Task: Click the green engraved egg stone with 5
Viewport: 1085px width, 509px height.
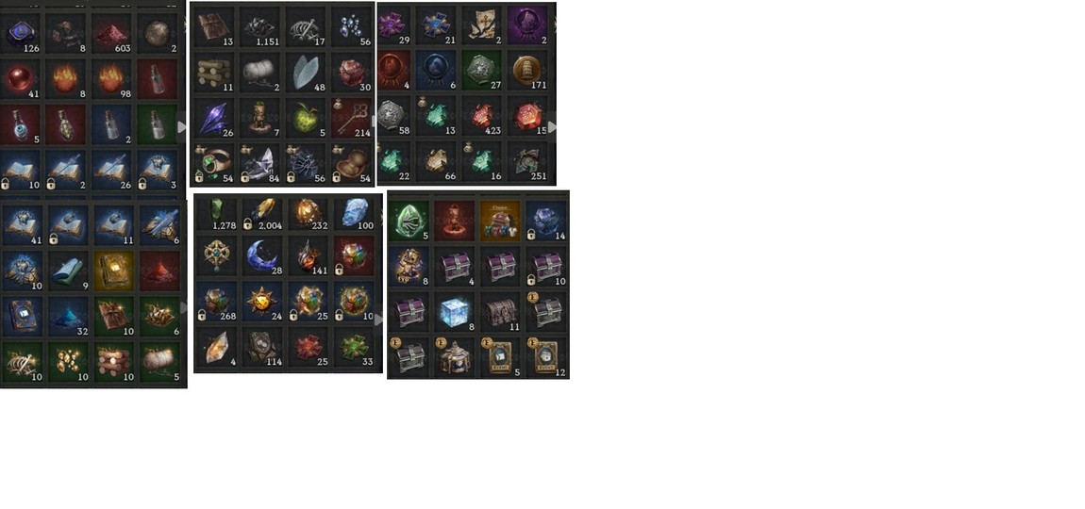Action: pyautogui.click(x=409, y=221)
